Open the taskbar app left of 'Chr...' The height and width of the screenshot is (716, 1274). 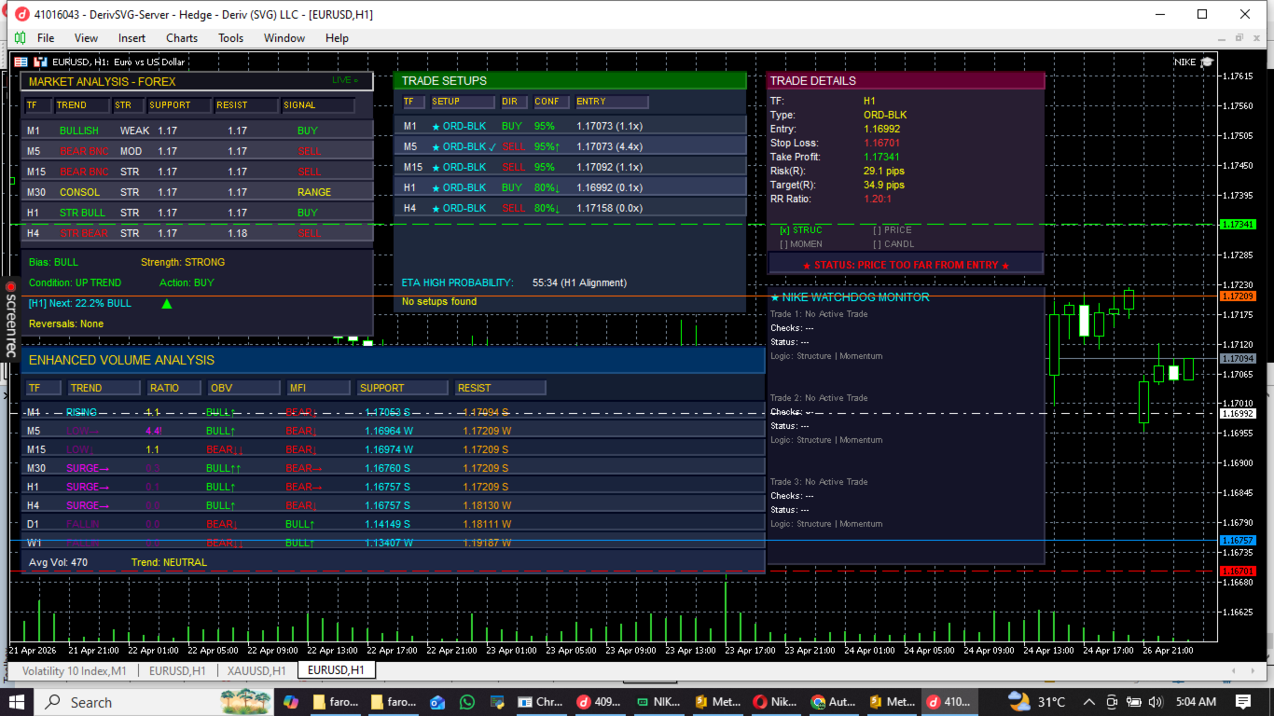click(x=497, y=702)
